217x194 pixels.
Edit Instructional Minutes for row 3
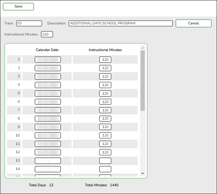105,77
